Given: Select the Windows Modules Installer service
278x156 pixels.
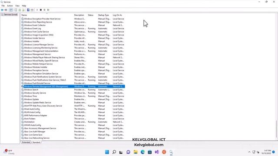Looking at the screenshot, I should (73, 67).
